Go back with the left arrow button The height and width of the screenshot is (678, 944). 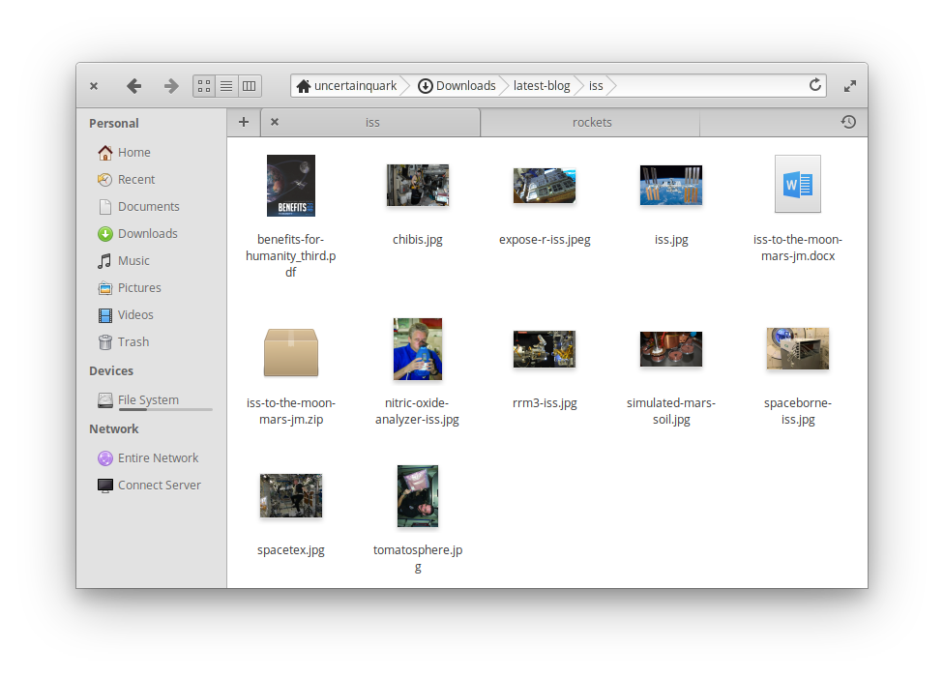pos(133,86)
